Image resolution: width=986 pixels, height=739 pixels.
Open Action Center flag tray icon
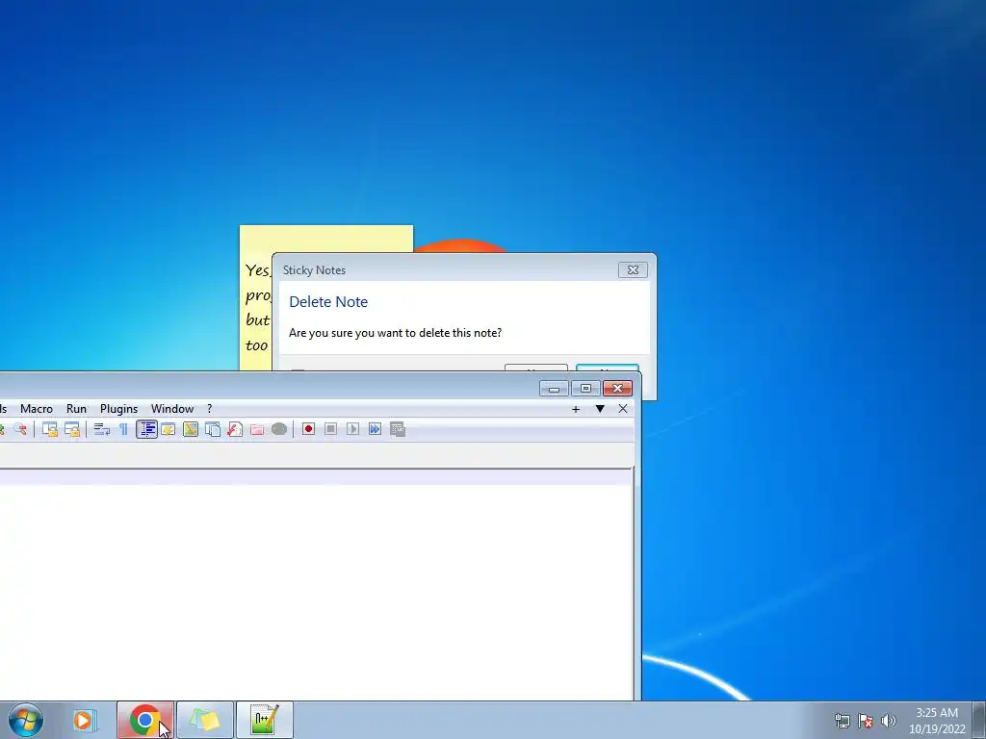(x=866, y=721)
